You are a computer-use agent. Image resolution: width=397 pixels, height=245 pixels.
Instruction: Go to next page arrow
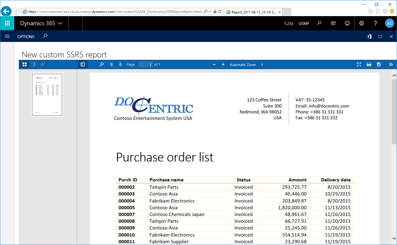(x=120, y=64)
